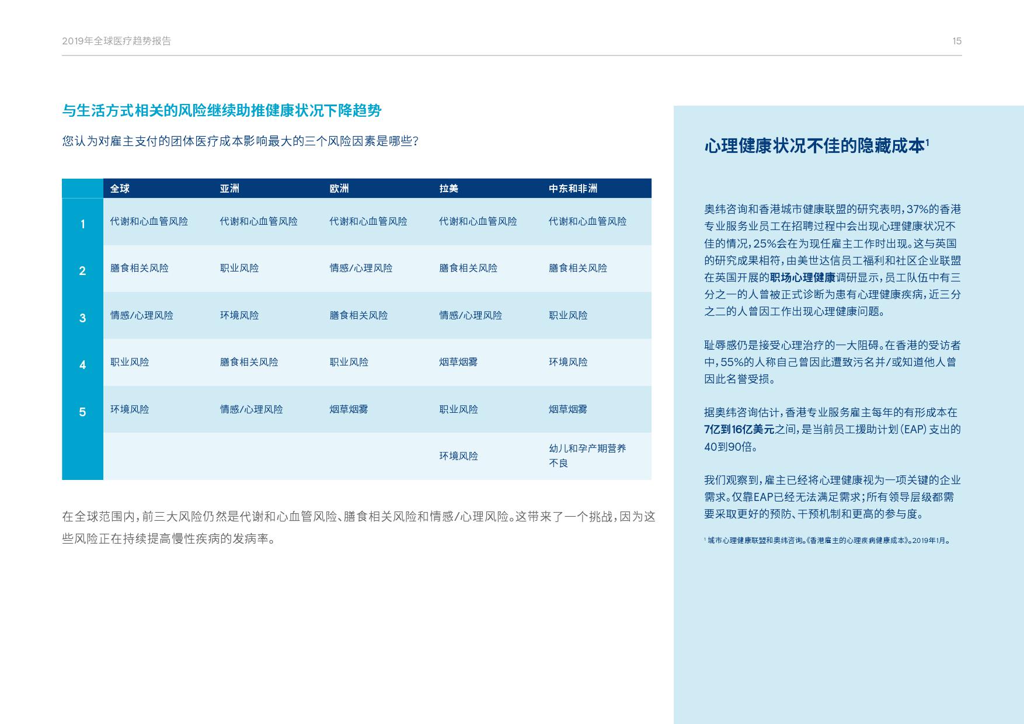The image size is (1024, 724).
Task: Select the 拉美 column header
Action: [x=448, y=189]
